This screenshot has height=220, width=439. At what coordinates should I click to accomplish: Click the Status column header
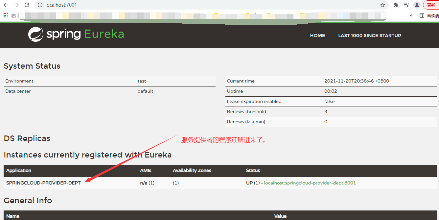(253, 170)
